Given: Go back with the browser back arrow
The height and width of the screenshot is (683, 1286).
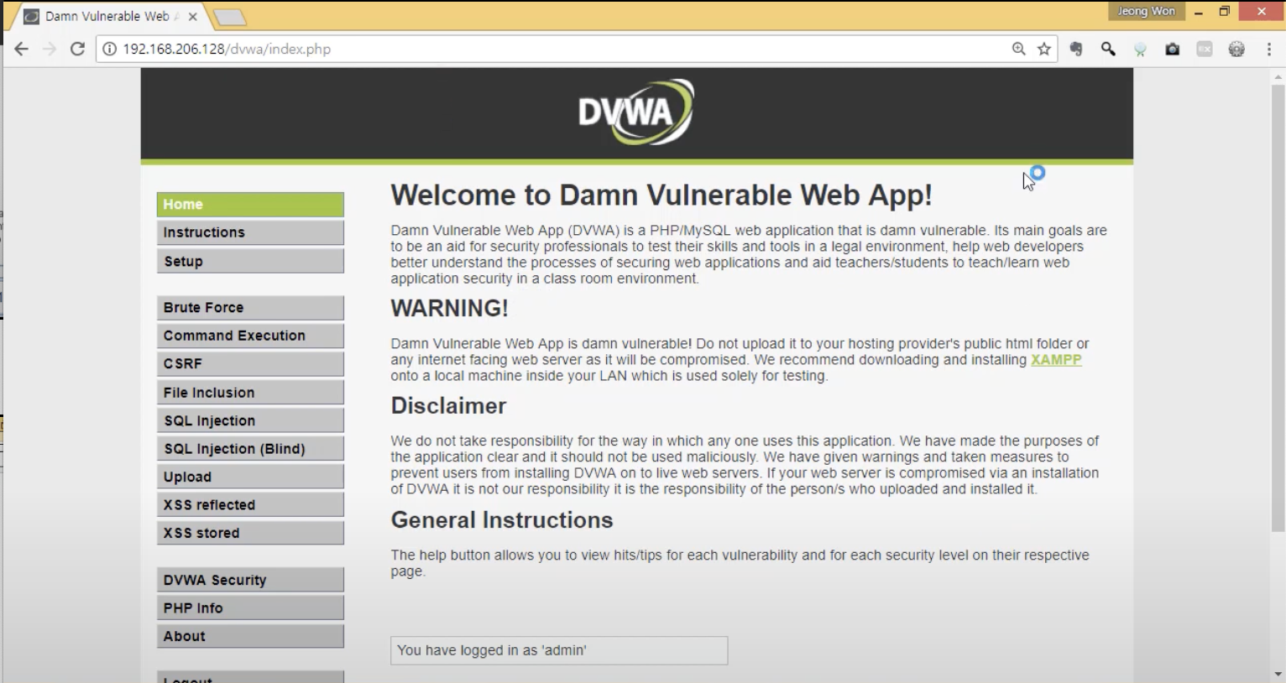Looking at the screenshot, I should click(x=21, y=49).
